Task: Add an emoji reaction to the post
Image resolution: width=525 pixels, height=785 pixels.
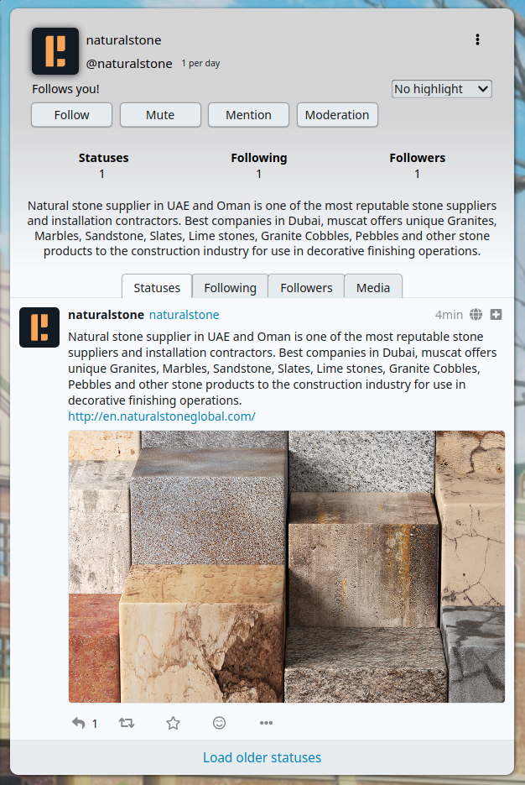Action: point(219,722)
